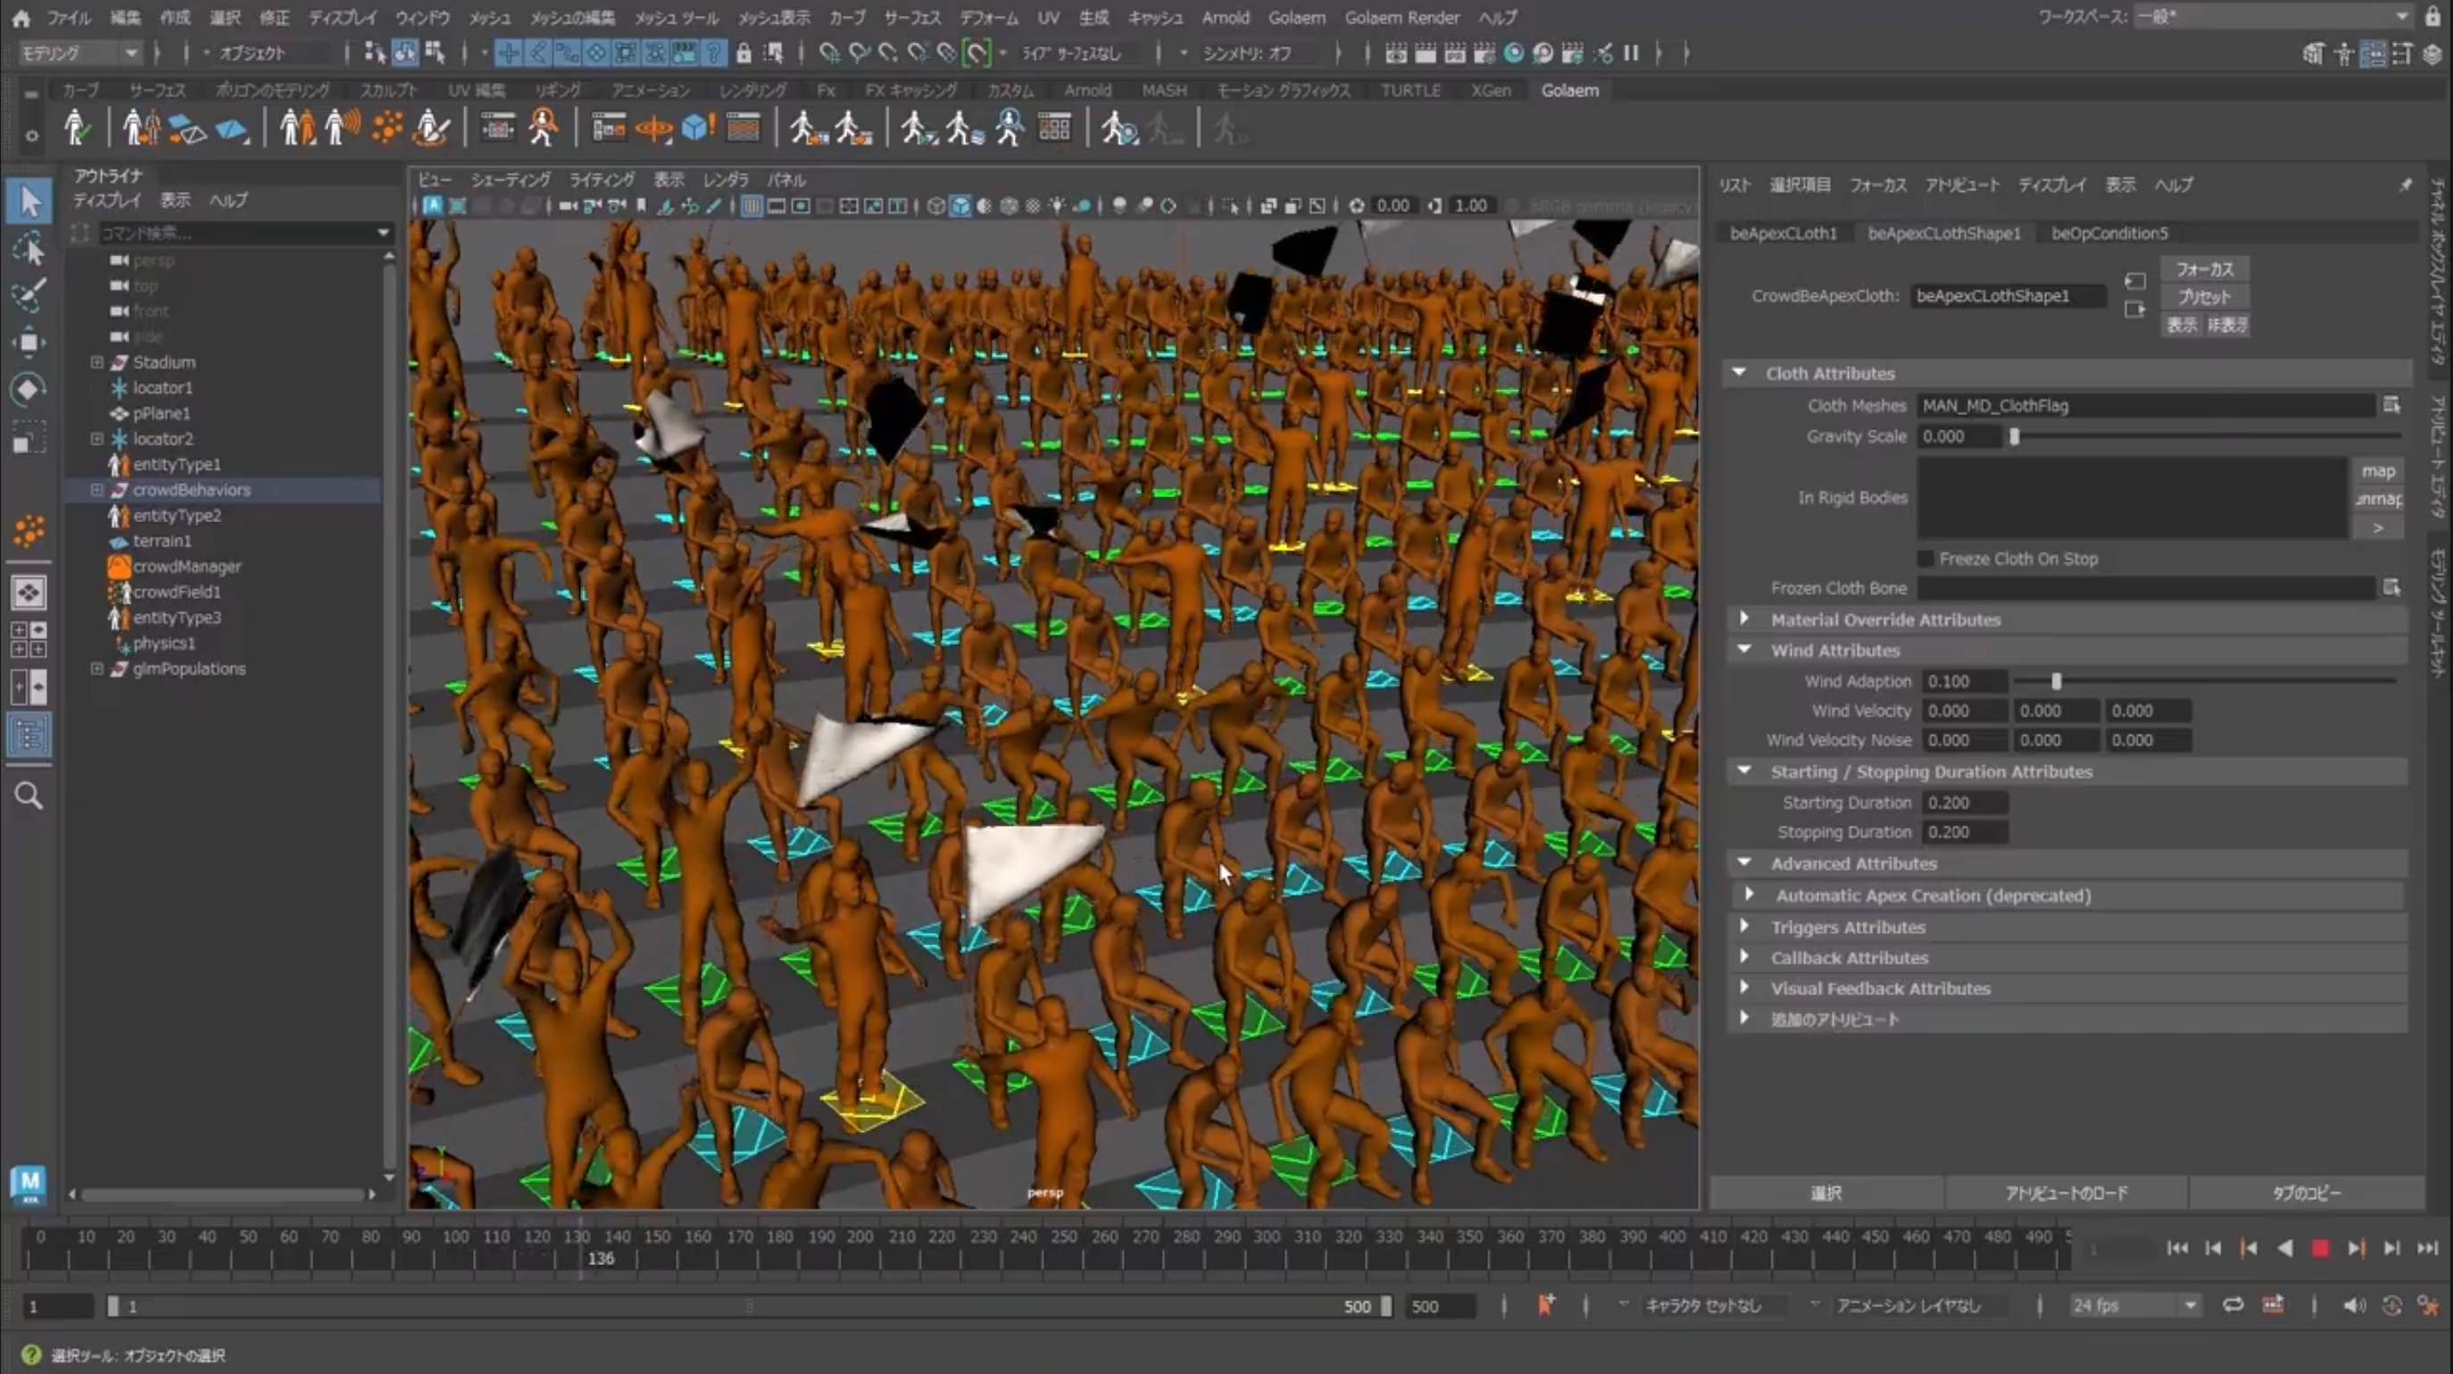Adjust the Gravity Scale slider
This screenshot has width=2453, height=1374.
[2014, 436]
